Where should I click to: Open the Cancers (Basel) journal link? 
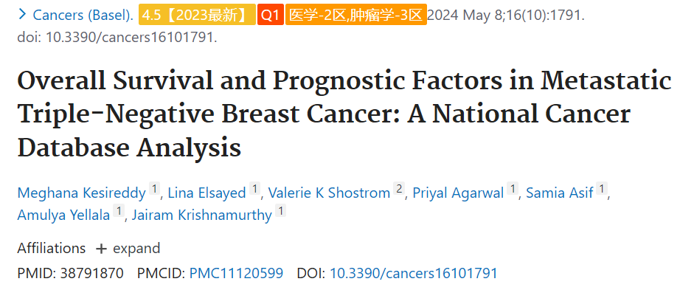[83, 15]
